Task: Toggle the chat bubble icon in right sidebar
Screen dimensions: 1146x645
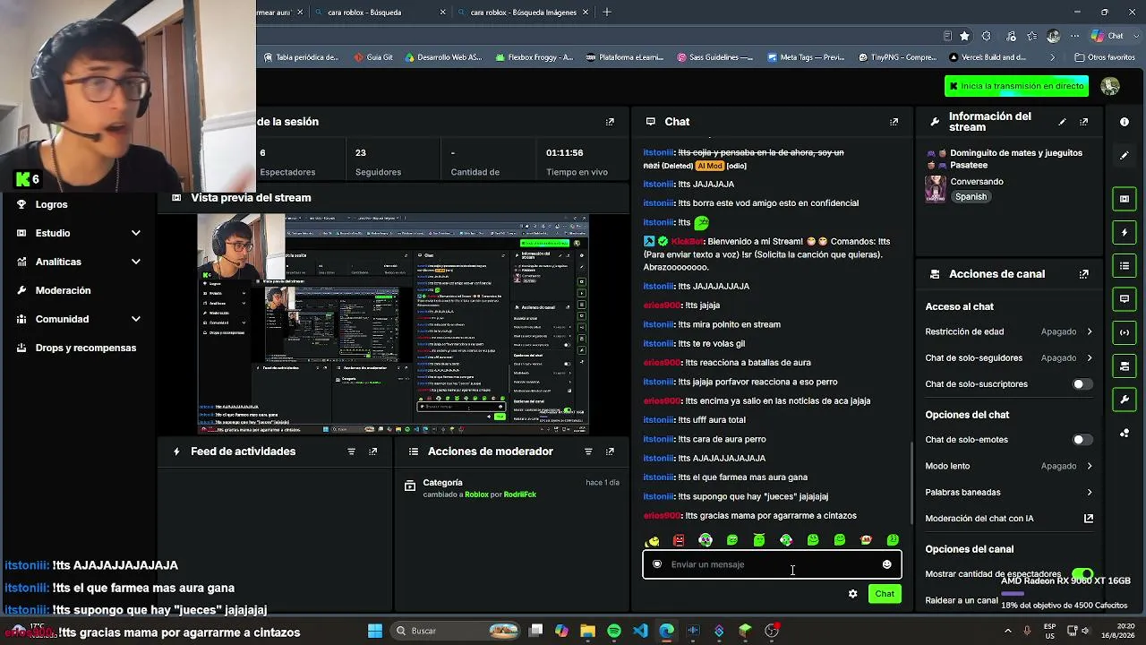Action: pos(1125,299)
